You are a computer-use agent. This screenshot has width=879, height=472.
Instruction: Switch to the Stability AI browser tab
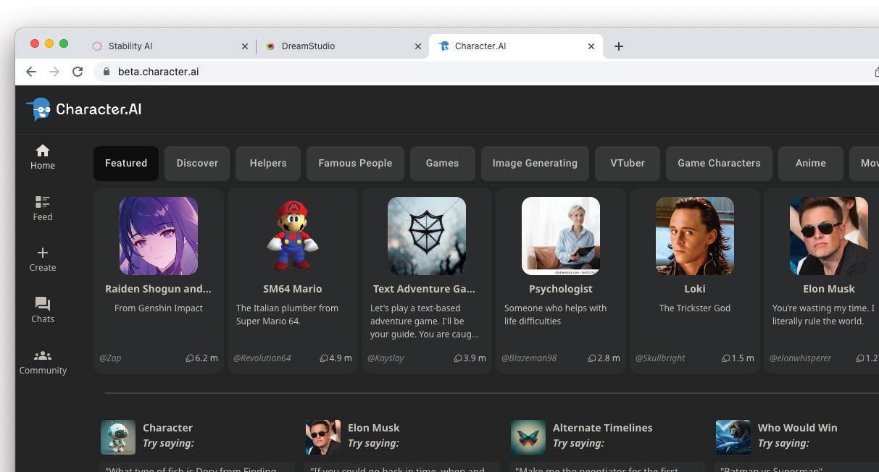[171, 46]
